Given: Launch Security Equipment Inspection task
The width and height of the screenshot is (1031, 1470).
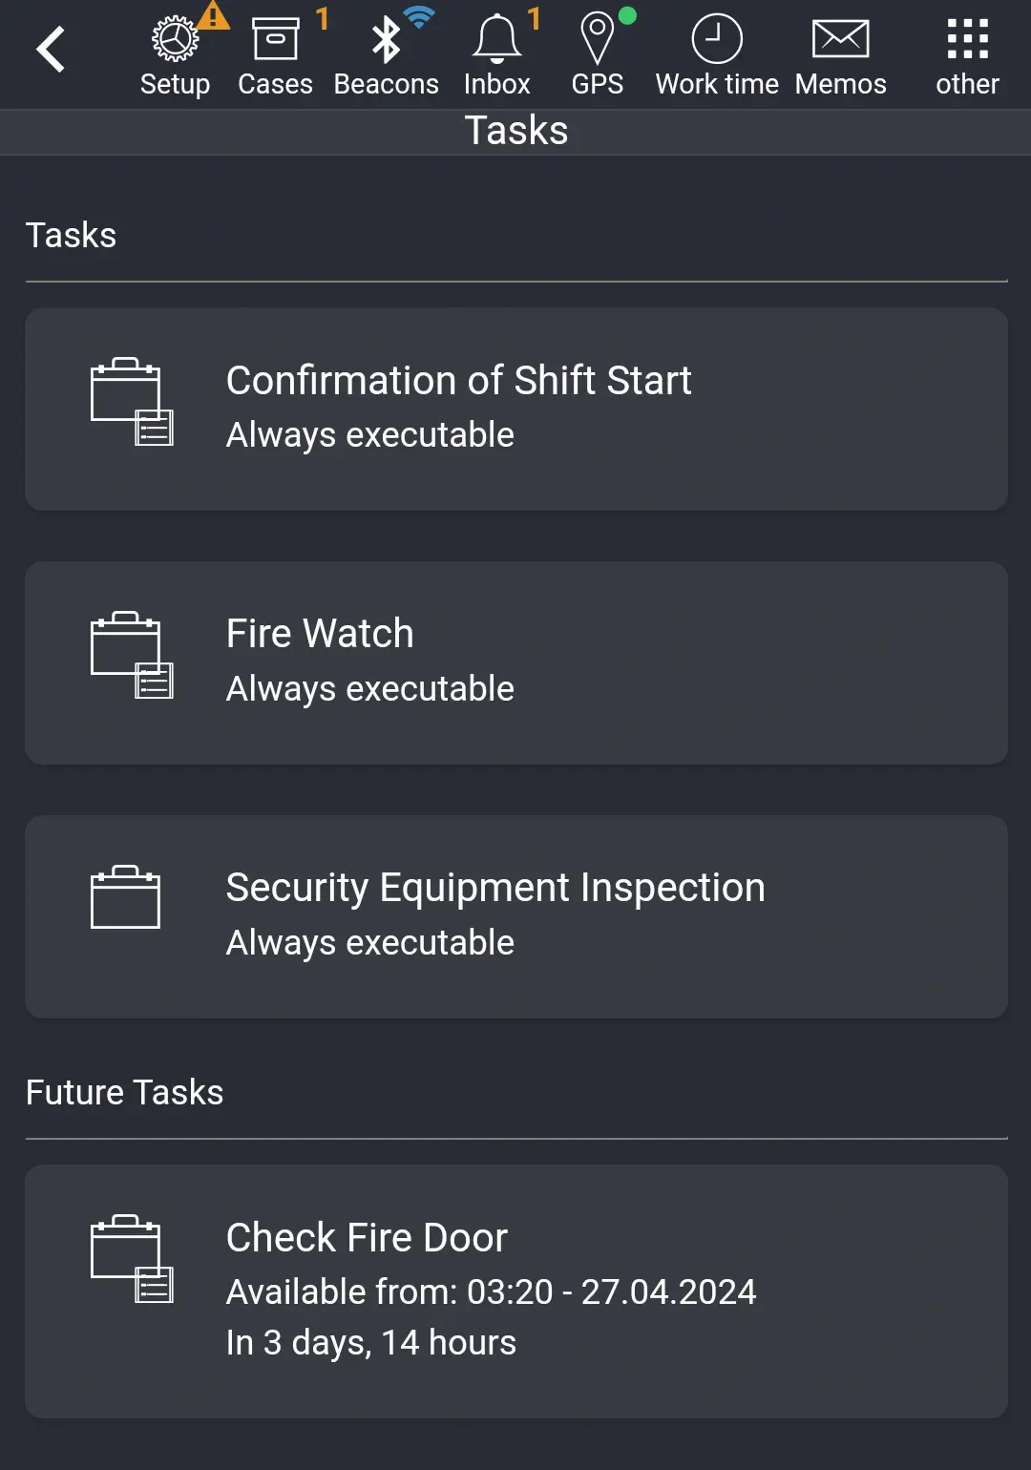Looking at the screenshot, I should click(x=515, y=916).
